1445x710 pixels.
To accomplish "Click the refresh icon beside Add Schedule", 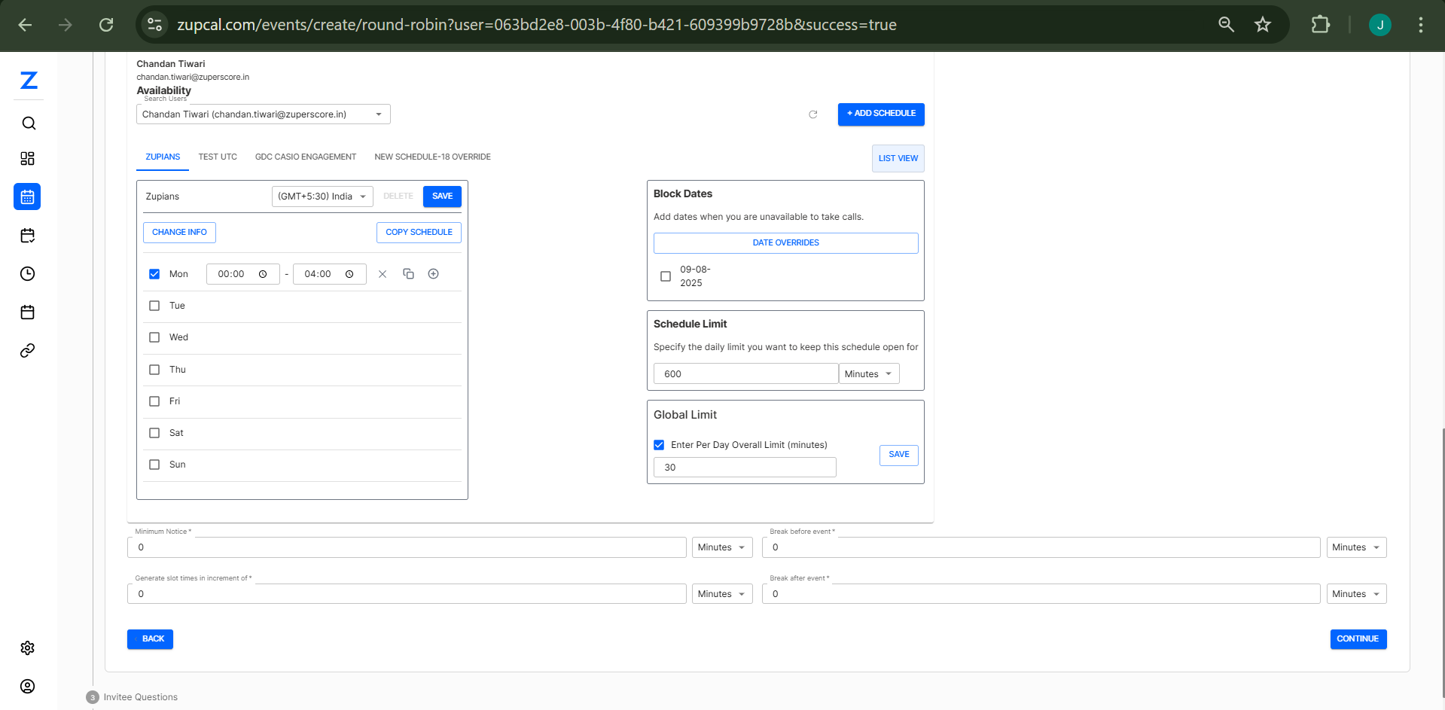I will 812,114.
